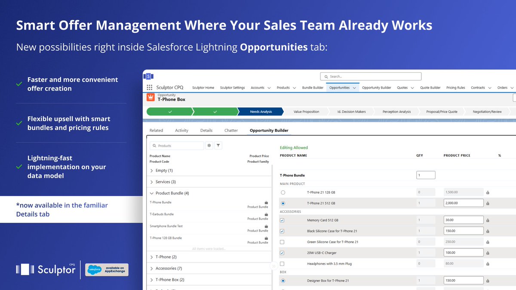The width and height of the screenshot is (516, 290).
Task: Uncheck Black Silicone Case for T-Phone 21
Action: [x=282, y=231]
